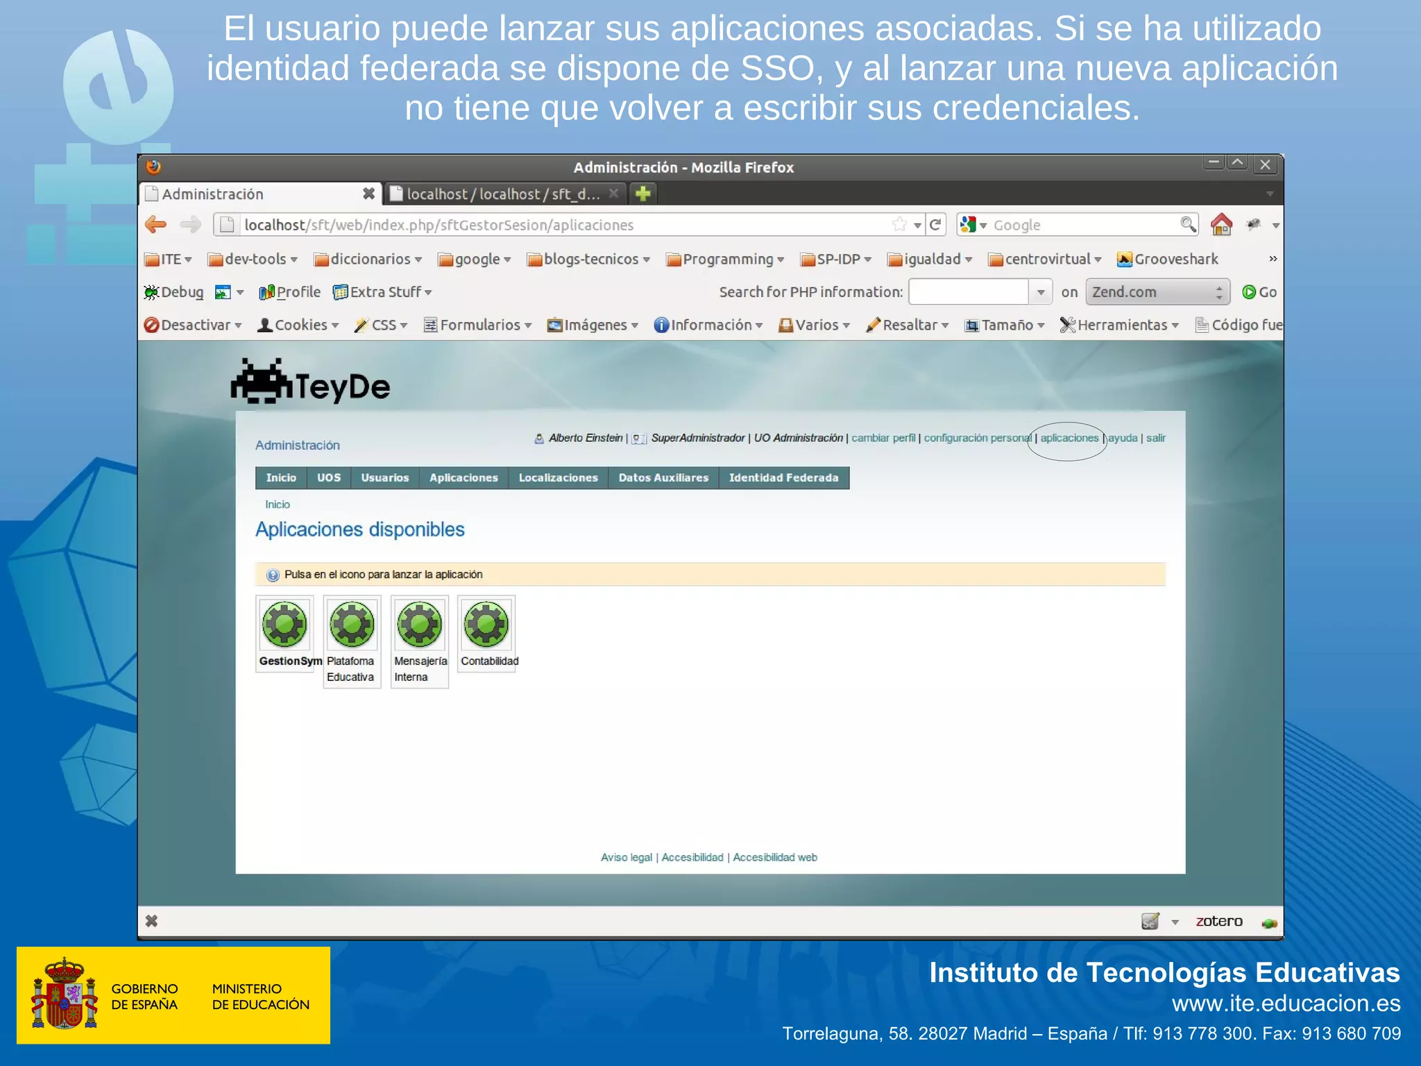
Task: Open the Accesibilidad web footer link
Action: (x=775, y=857)
